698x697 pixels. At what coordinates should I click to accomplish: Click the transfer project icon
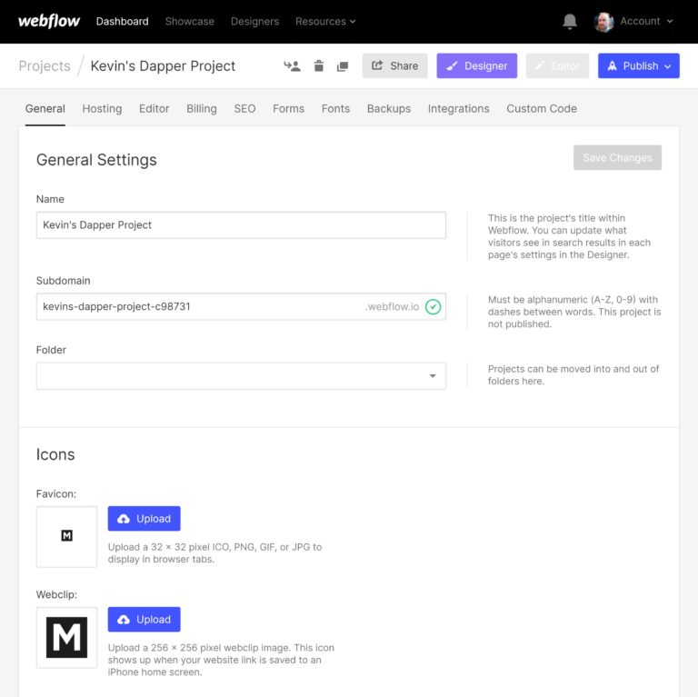(x=292, y=66)
